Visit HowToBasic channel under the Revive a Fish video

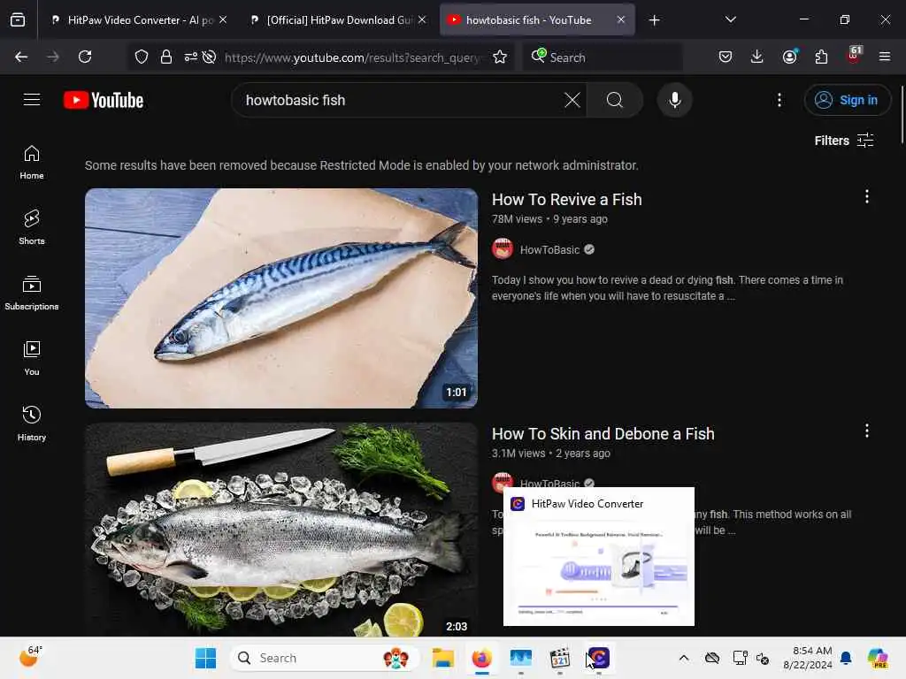click(x=549, y=250)
